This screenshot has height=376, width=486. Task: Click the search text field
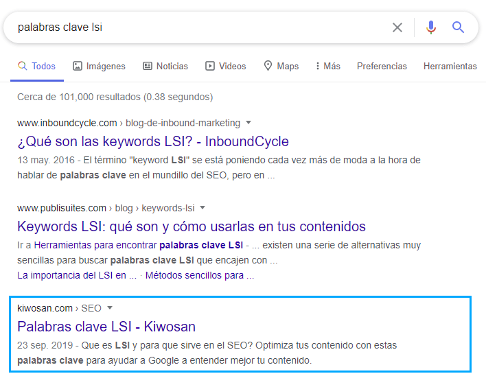click(x=198, y=27)
